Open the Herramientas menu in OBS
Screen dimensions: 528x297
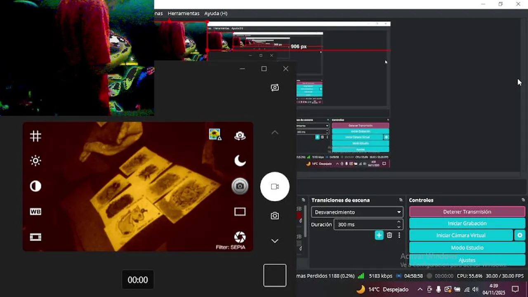coord(183,13)
